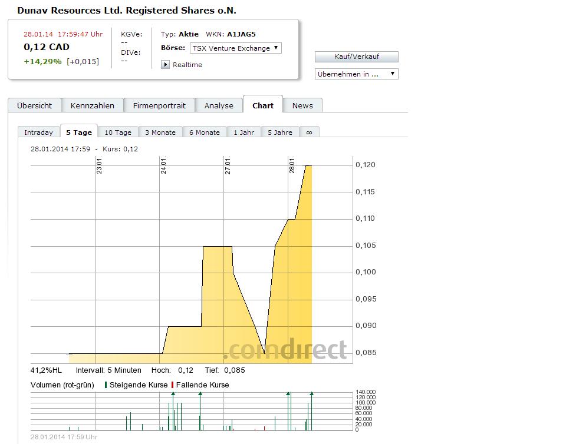Open the Kennzahlen tab
This screenshot has width=566, height=444.
[92, 105]
